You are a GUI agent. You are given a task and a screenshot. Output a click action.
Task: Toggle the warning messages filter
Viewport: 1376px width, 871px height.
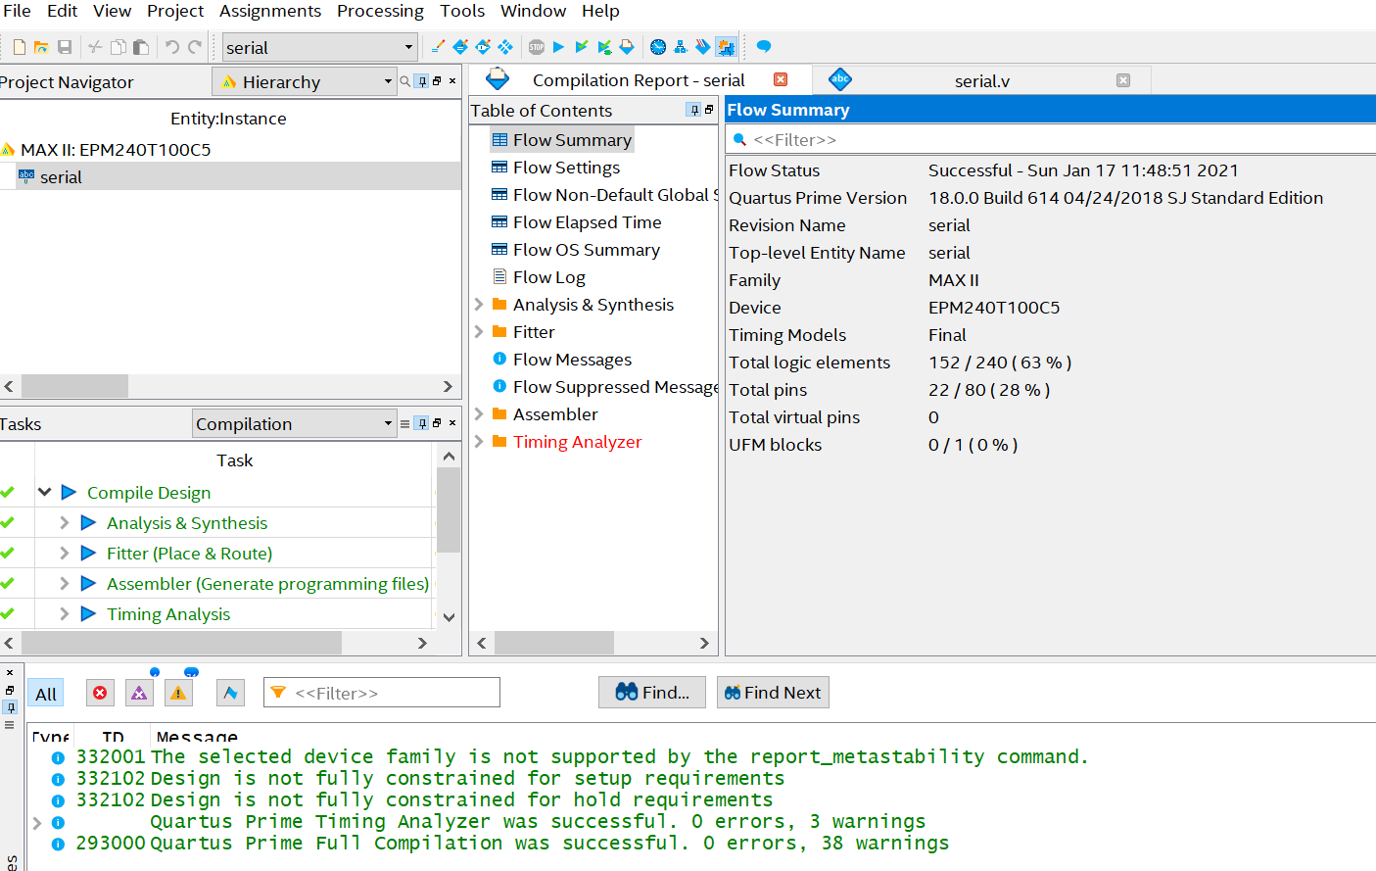(178, 693)
